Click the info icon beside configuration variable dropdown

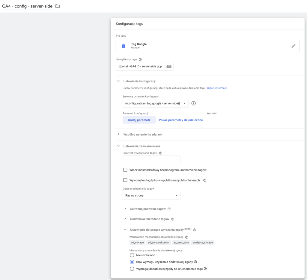(x=193, y=103)
